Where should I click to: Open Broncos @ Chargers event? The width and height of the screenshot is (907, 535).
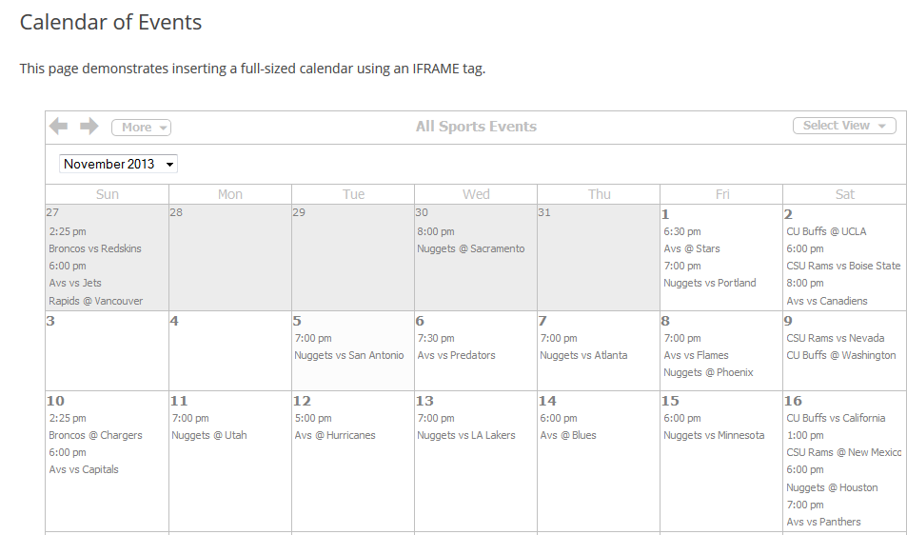point(95,435)
